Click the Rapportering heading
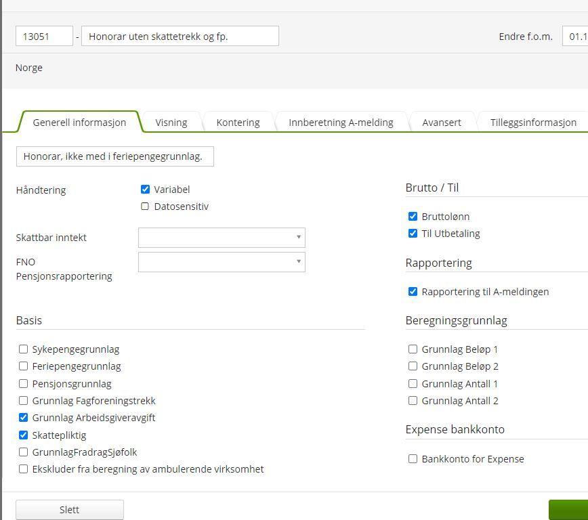Image resolution: width=588 pixels, height=520 pixels. 439,263
